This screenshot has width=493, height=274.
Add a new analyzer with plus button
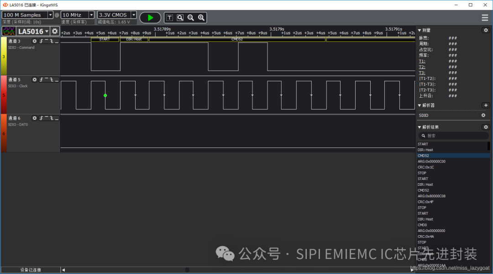point(486,105)
